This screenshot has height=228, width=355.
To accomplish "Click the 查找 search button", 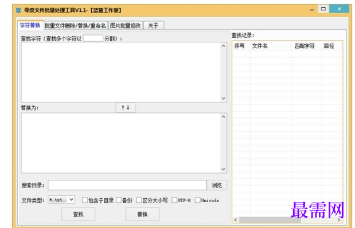I will (x=79, y=214).
